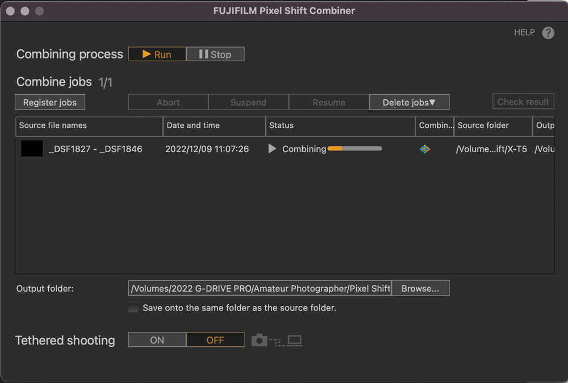The height and width of the screenshot is (383, 568).
Task: Click the Abort button
Action: tap(169, 102)
